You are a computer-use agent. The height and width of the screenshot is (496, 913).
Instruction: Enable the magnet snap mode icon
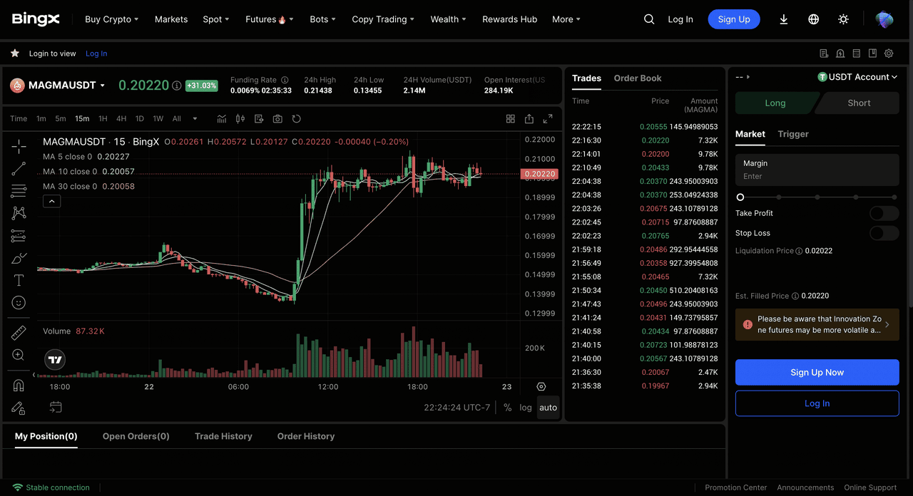19,386
